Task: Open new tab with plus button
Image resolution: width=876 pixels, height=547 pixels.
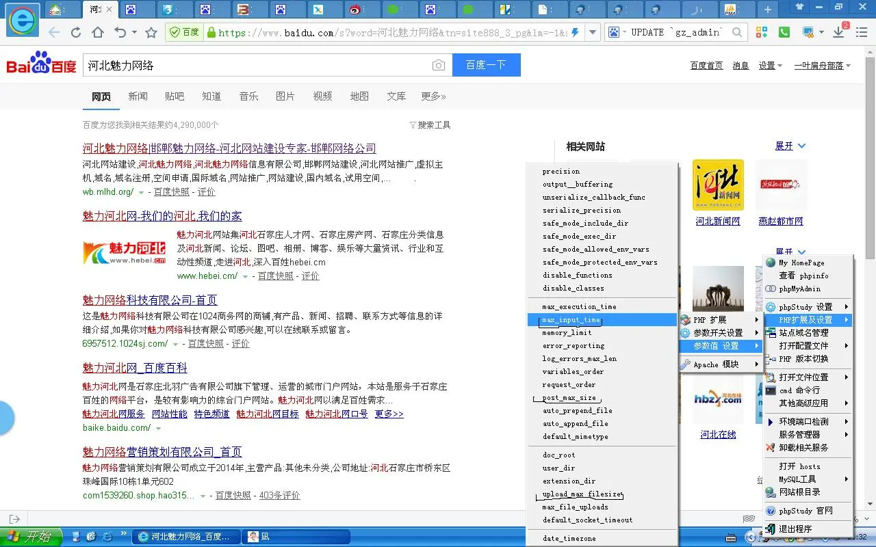Action: coord(768,10)
